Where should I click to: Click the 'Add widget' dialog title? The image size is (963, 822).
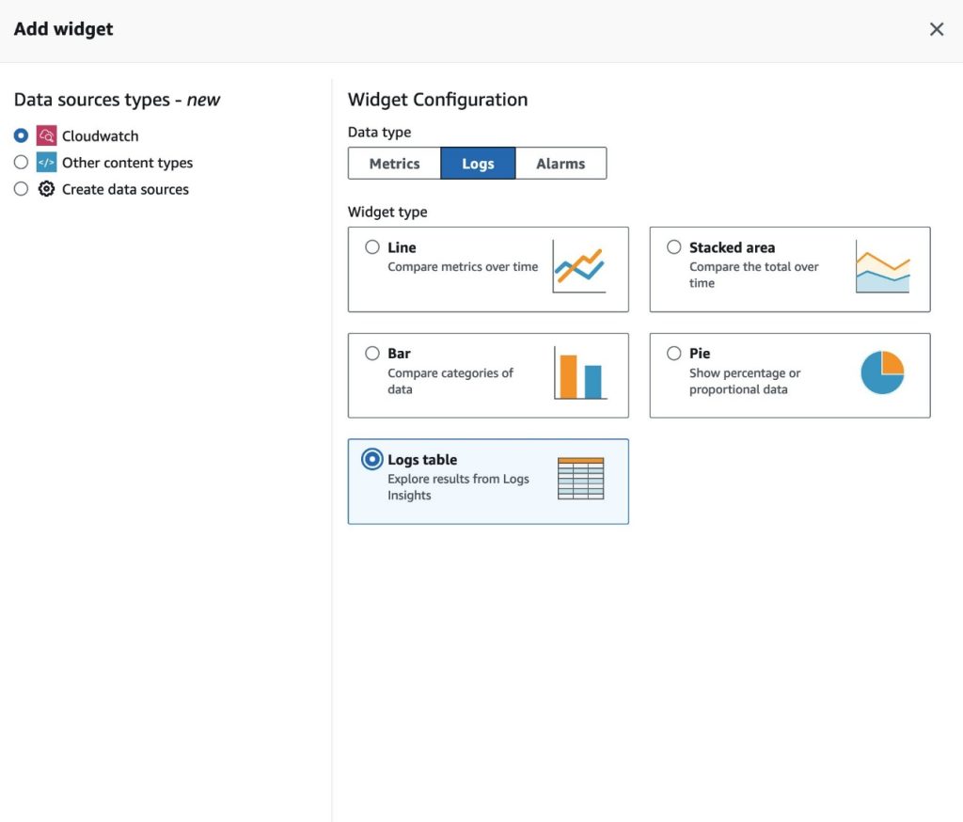point(63,29)
